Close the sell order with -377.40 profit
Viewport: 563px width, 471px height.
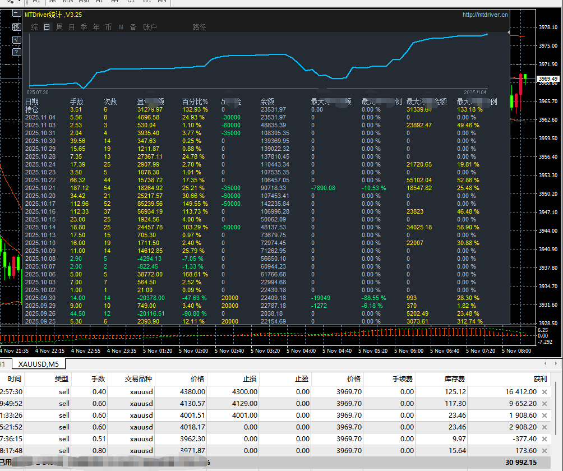pyautogui.click(x=544, y=439)
